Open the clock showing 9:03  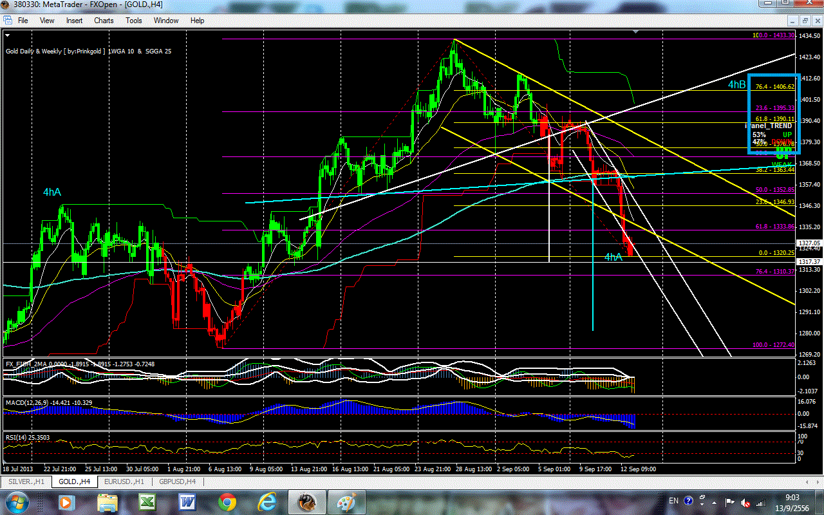pyautogui.click(x=793, y=501)
